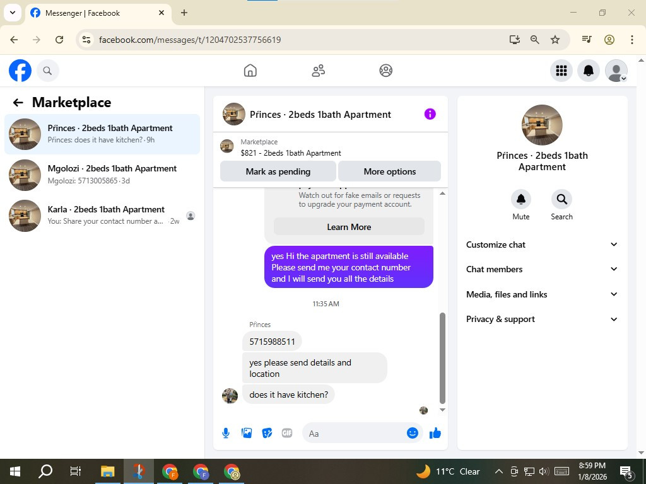The width and height of the screenshot is (646, 484).
Task: Open the sticker picker icon
Action: [267, 433]
